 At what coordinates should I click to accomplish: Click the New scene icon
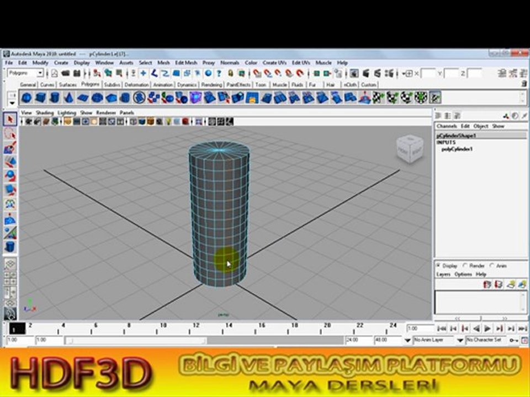(x=55, y=73)
